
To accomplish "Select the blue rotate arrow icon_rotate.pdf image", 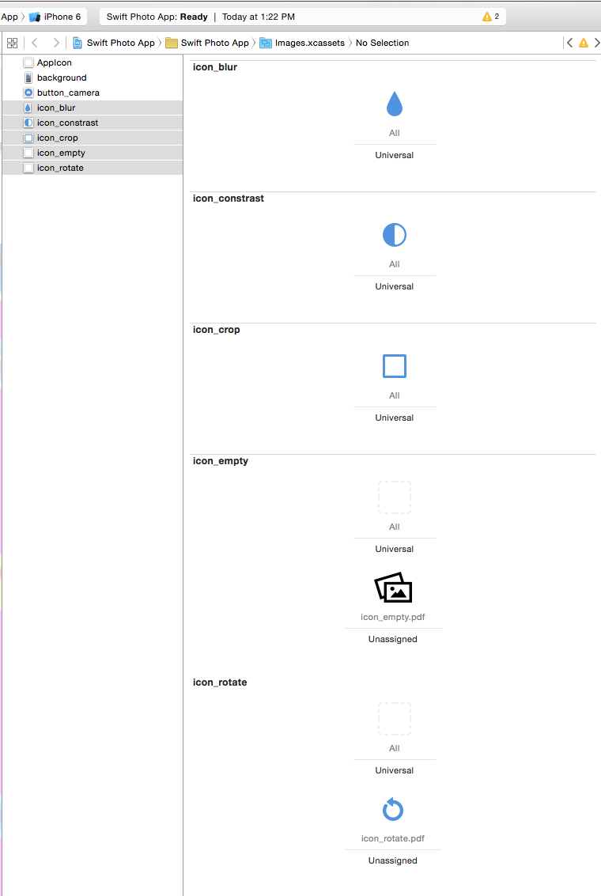I will tap(393, 809).
